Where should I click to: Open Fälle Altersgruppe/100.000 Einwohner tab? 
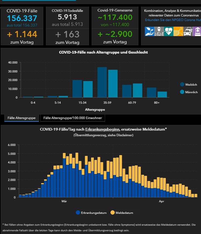[x=73, y=118]
